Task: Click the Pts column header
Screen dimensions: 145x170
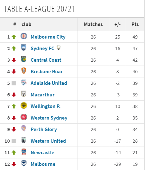Action: click(135, 24)
